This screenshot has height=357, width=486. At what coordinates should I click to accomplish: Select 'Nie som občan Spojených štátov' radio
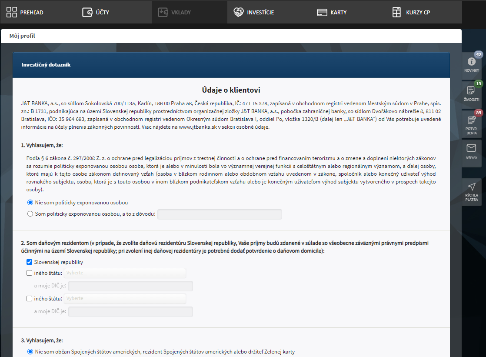click(x=30, y=352)
